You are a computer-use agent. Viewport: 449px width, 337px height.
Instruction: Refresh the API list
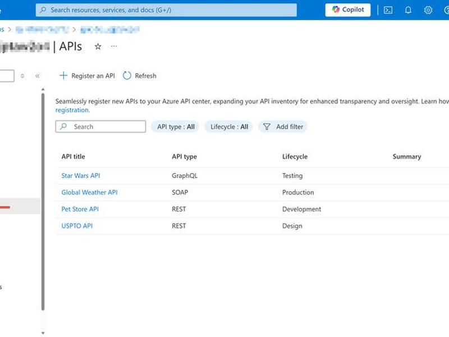tap(139, 76)
